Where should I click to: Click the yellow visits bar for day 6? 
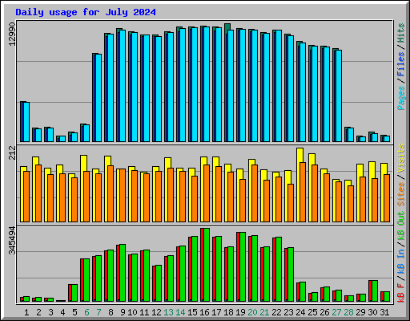tap(83, 189)
